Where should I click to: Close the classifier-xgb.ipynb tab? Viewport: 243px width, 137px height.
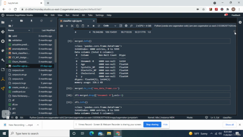[x=94, y=21]
